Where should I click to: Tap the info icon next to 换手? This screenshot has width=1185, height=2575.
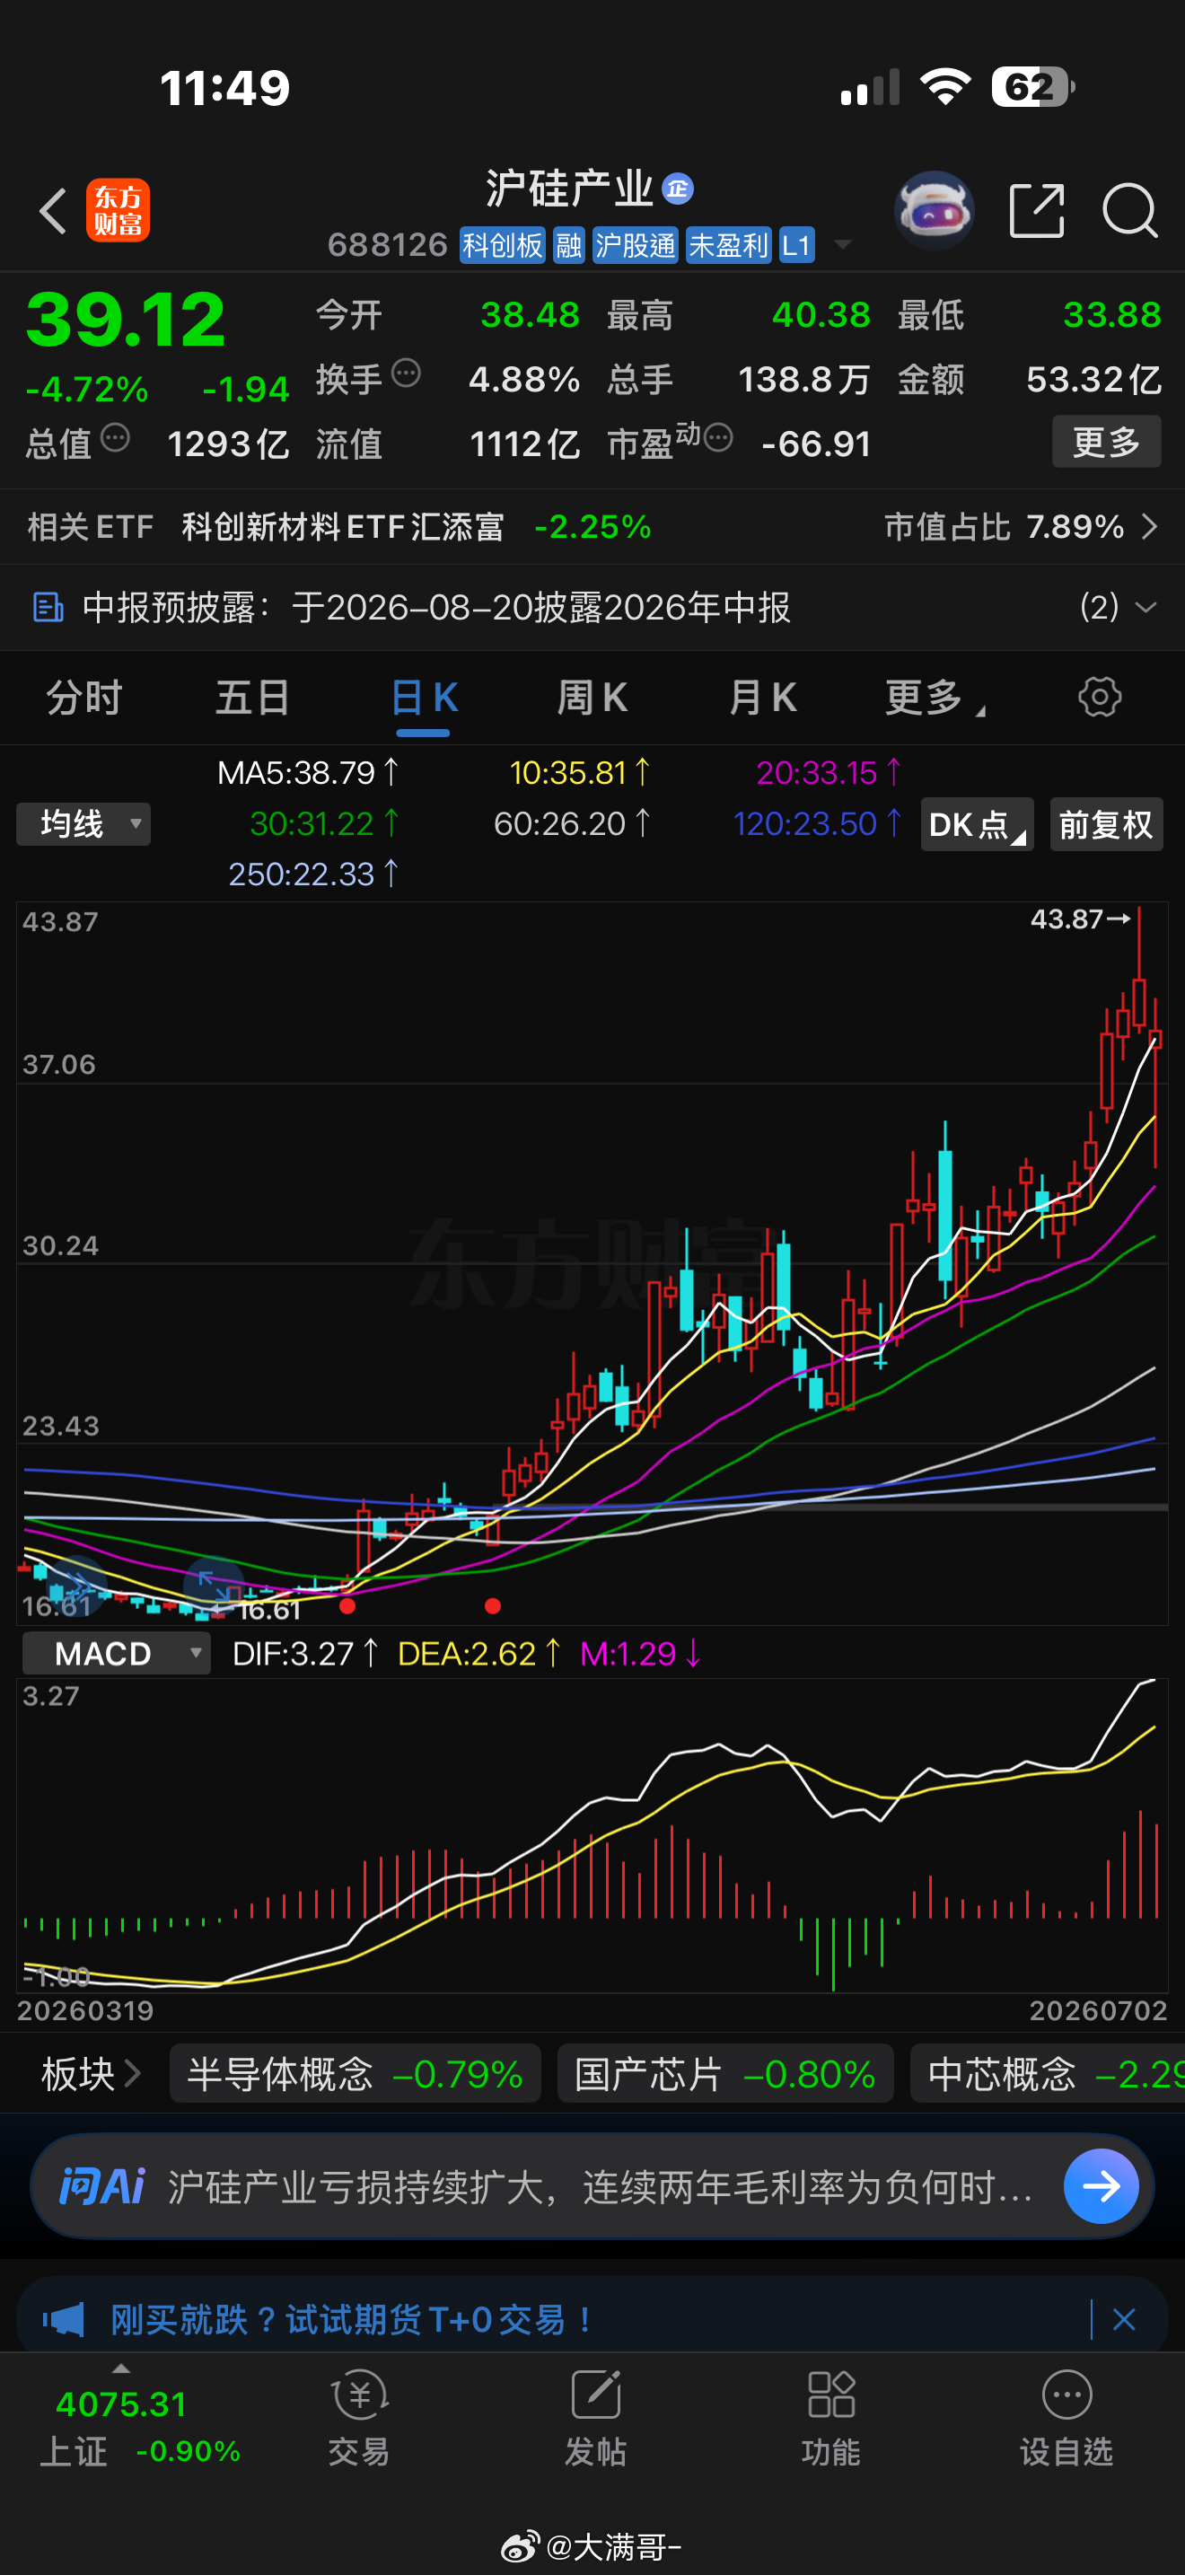pyautogui.click(x=406, y=374)
